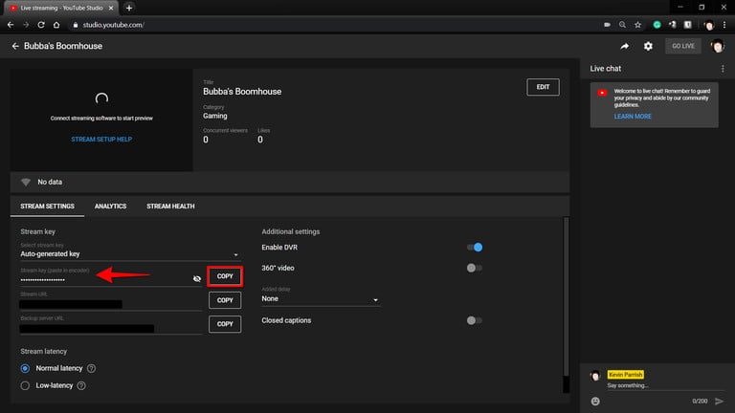The image size is (735, 413).
Task: Click the back arrow beside Bubba's Boomhouse
Action: [15, 46]
